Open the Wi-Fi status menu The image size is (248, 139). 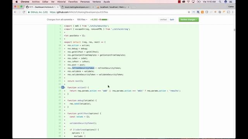tap(188, 2)
